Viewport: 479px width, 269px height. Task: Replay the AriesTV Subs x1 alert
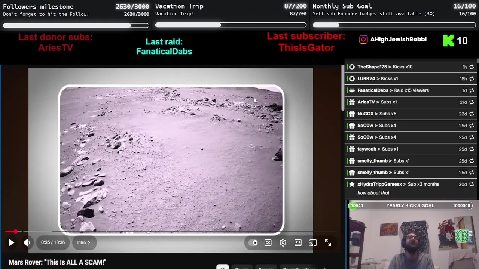click(472, 102)
